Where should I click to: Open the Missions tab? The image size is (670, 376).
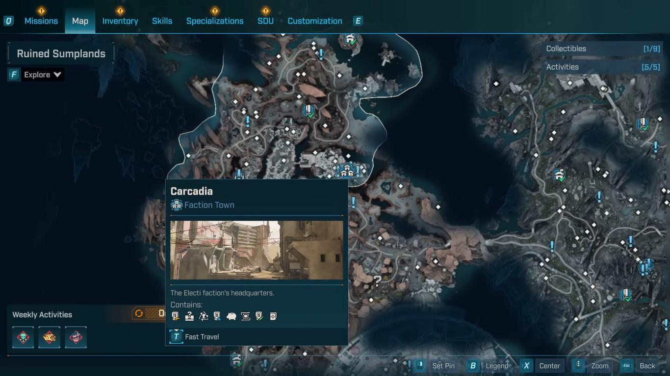coord(41,21)
